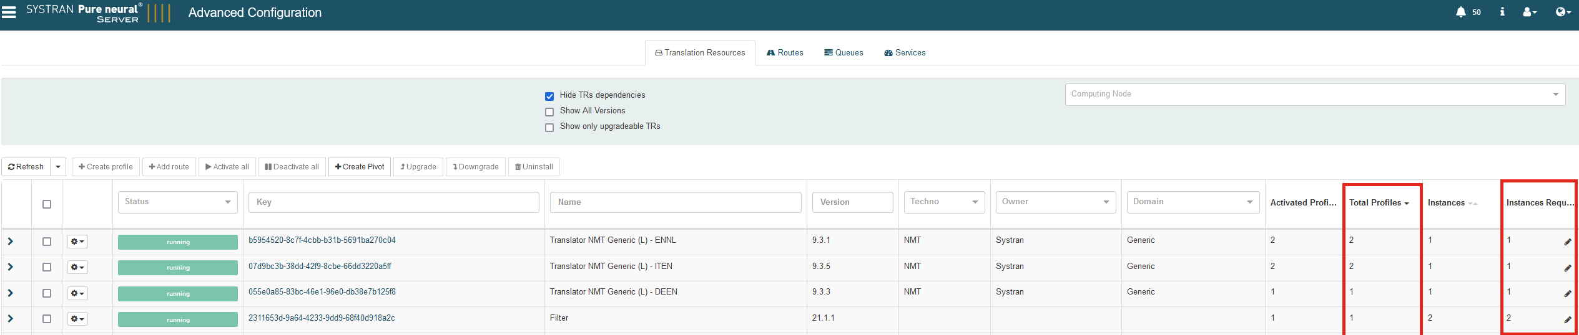Enable Show All Versions checkbox
1579x335 pixels.
(x=549, y=111)
